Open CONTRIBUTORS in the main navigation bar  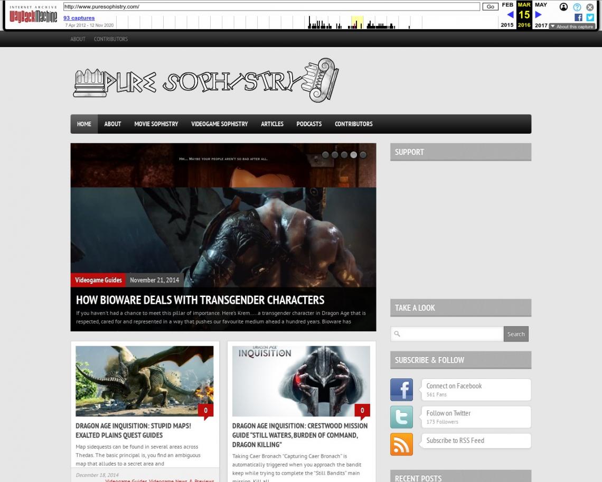click(354, 124)
